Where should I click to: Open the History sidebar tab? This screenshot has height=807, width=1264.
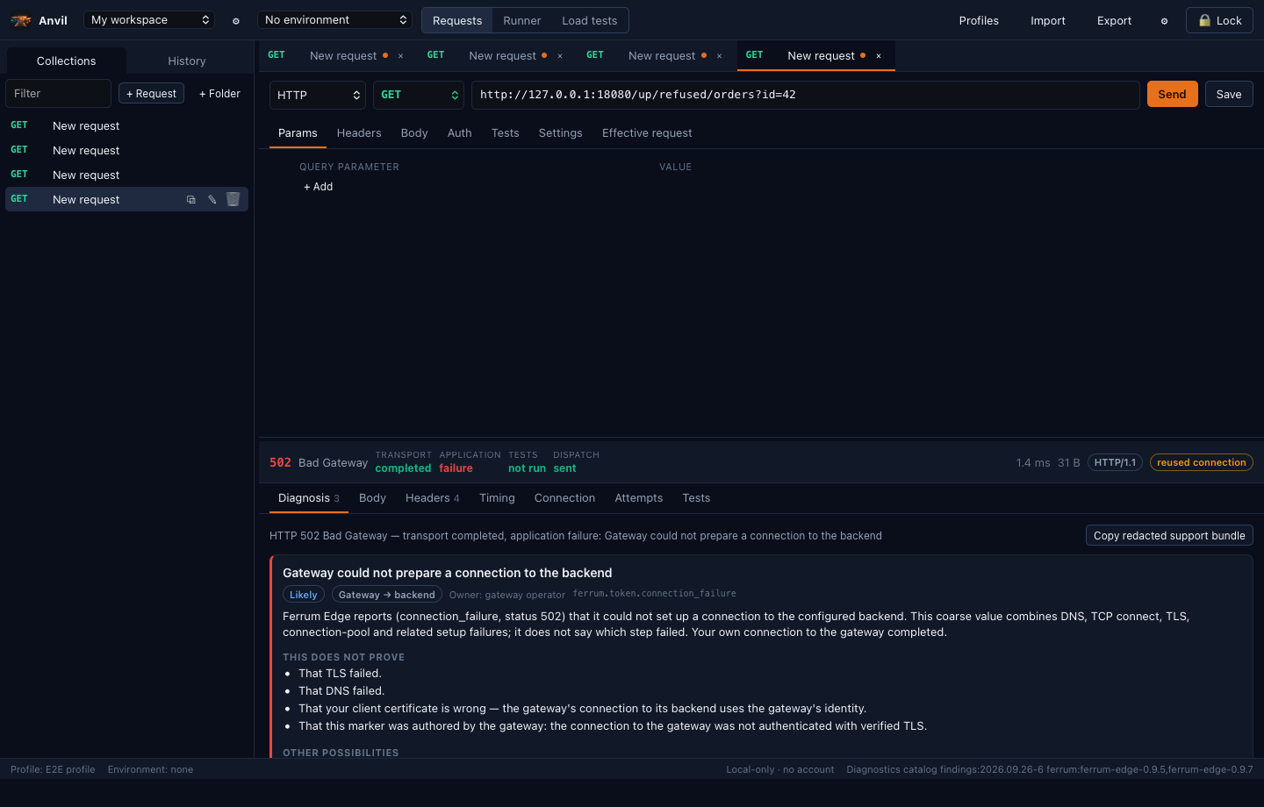click(x=187, y=61)
